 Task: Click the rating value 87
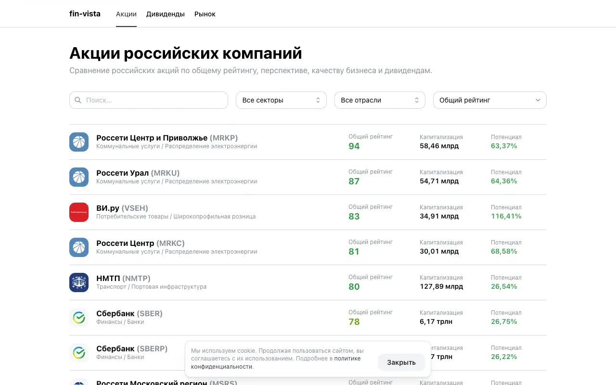(x=354, y=181)
